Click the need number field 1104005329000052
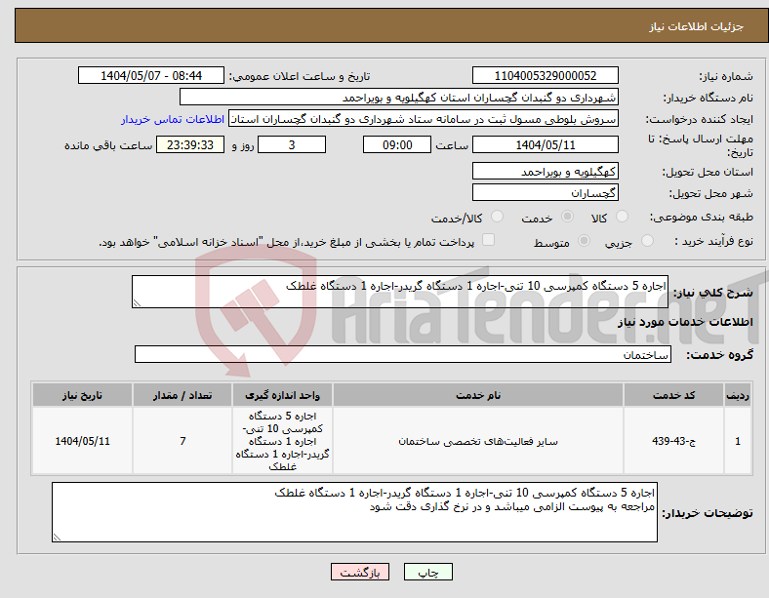769x598 pixels. (545, 75)
